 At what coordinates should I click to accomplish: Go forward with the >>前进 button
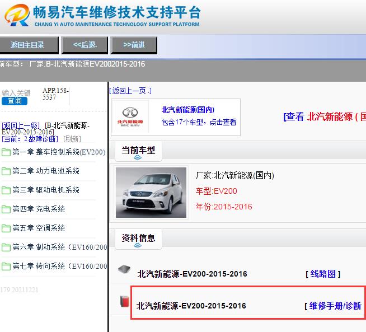point(134,45)
